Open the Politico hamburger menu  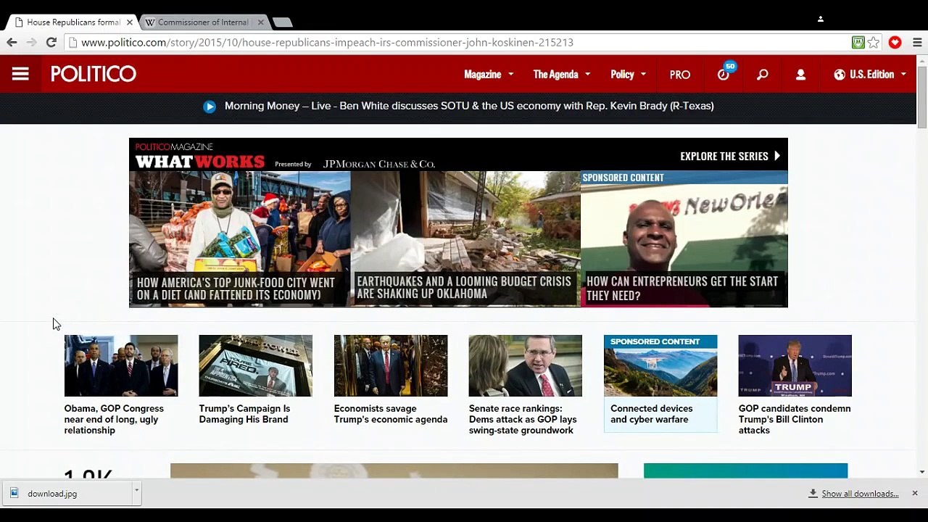click(20, 74)
